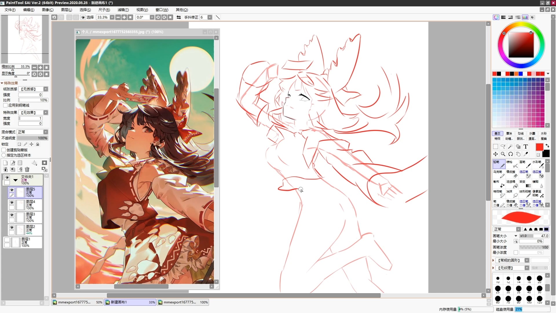
Task: Click the undo button in the toolbar
Action: coord(54,17)
